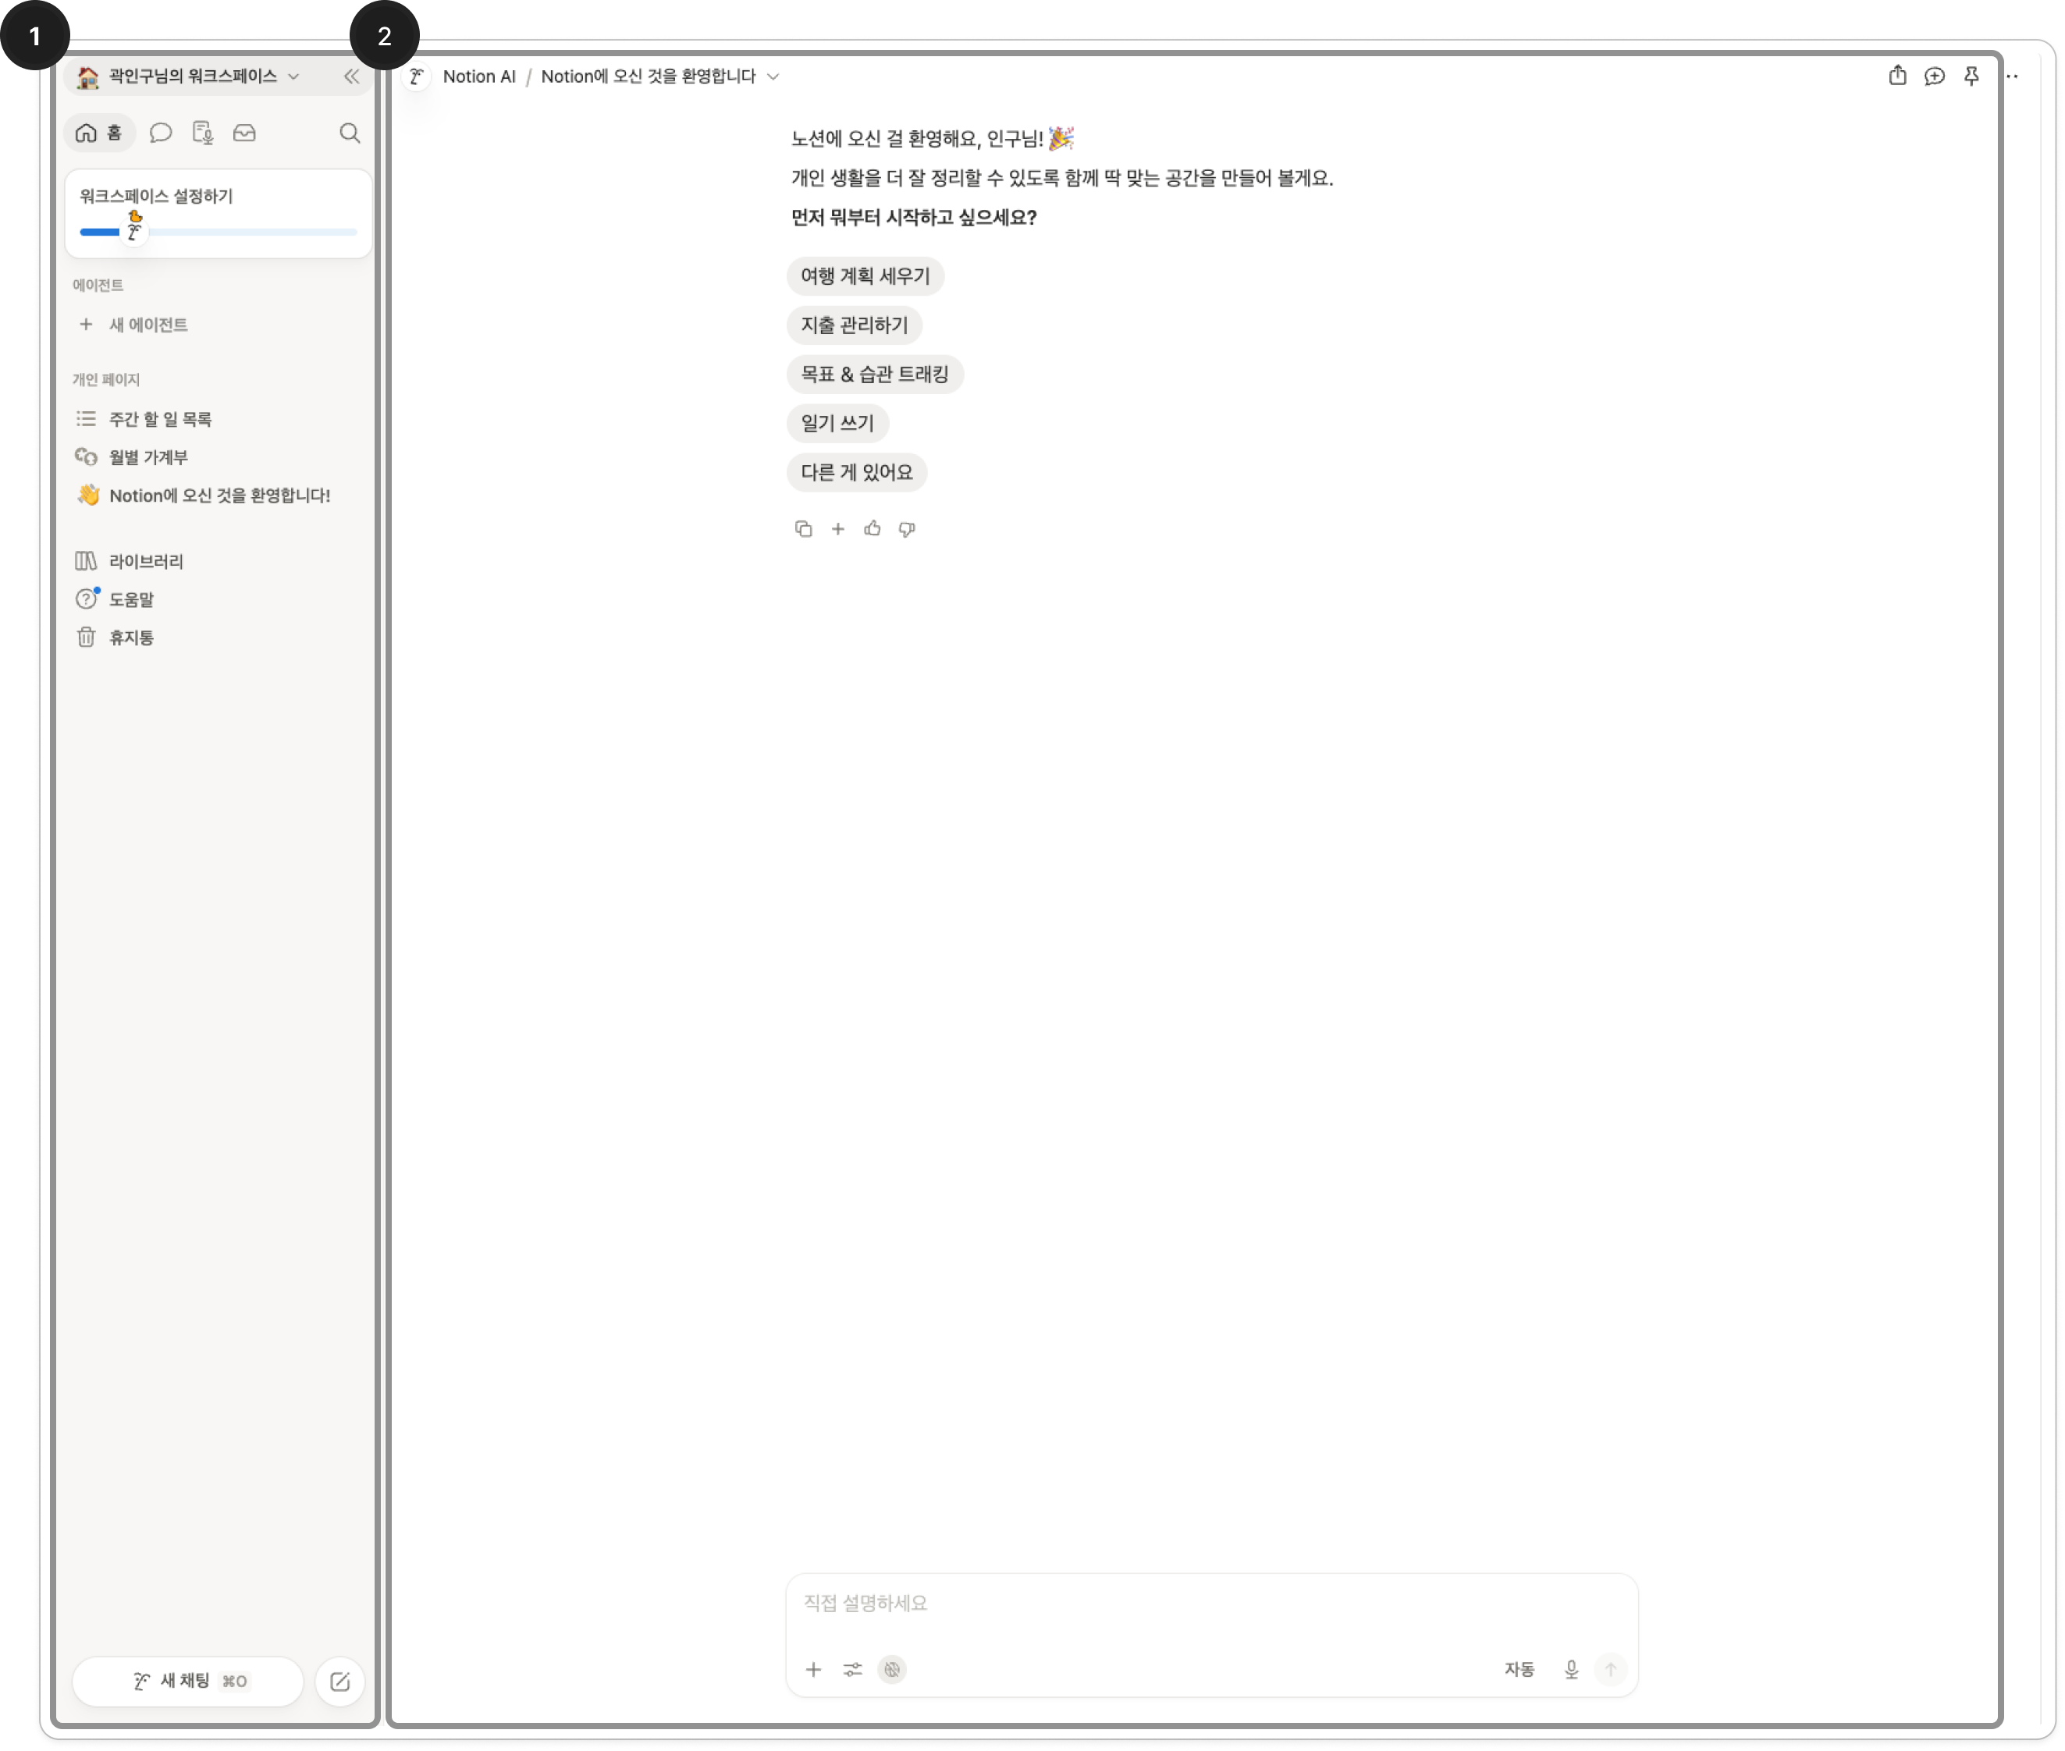Collapse the sidebar with the double-chevron icon
Image resolution: width=2065 pixels, height=1751 pixels.
[x=351, y=76]
